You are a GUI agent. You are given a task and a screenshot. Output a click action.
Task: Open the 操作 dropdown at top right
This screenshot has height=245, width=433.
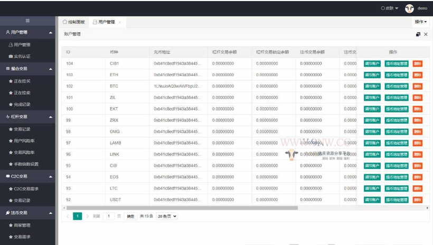[420, 22]
